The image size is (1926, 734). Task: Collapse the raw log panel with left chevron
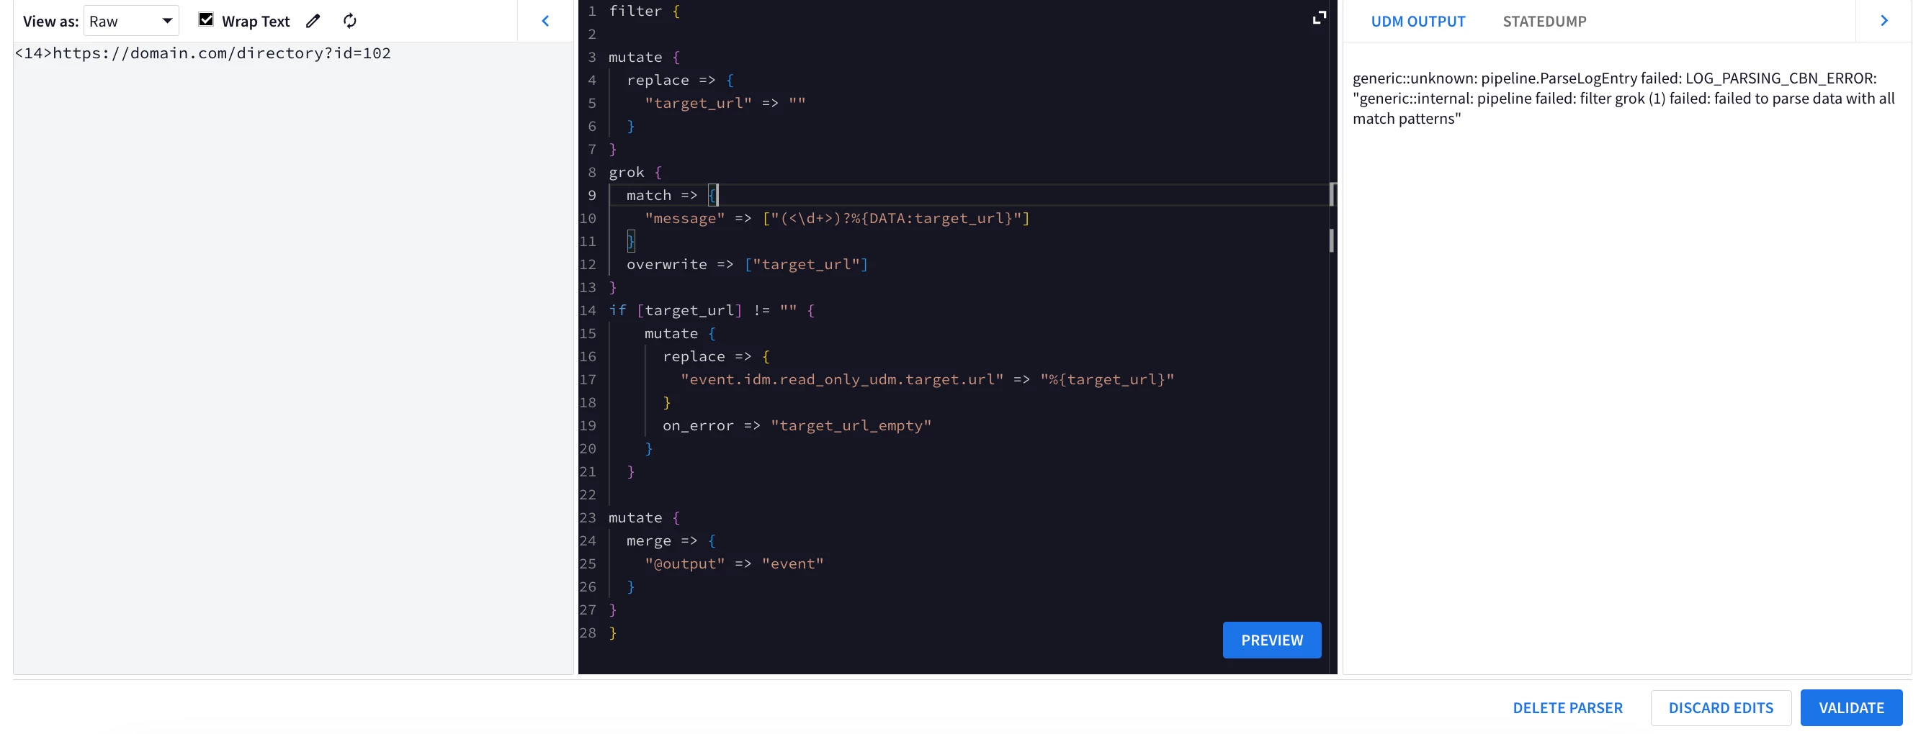pos(545,21)
